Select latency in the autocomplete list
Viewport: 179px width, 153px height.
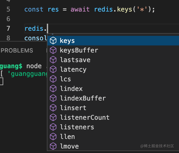tap(113, 69)
